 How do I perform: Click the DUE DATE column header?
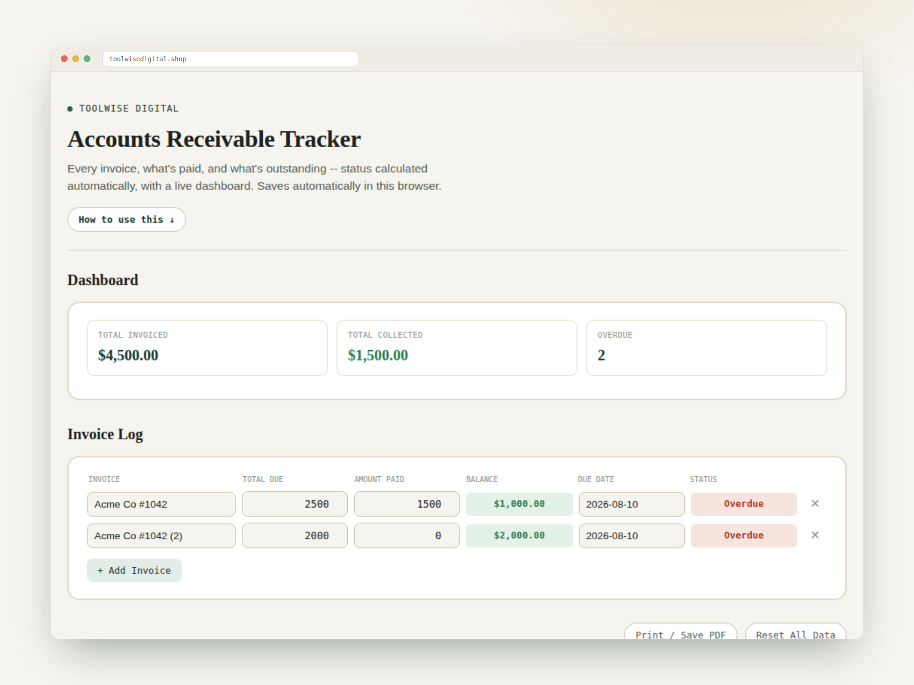point(596,479)
